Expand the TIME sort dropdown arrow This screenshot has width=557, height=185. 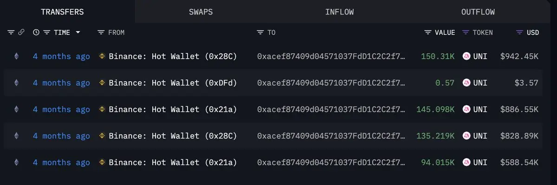[x=78, y=33]
